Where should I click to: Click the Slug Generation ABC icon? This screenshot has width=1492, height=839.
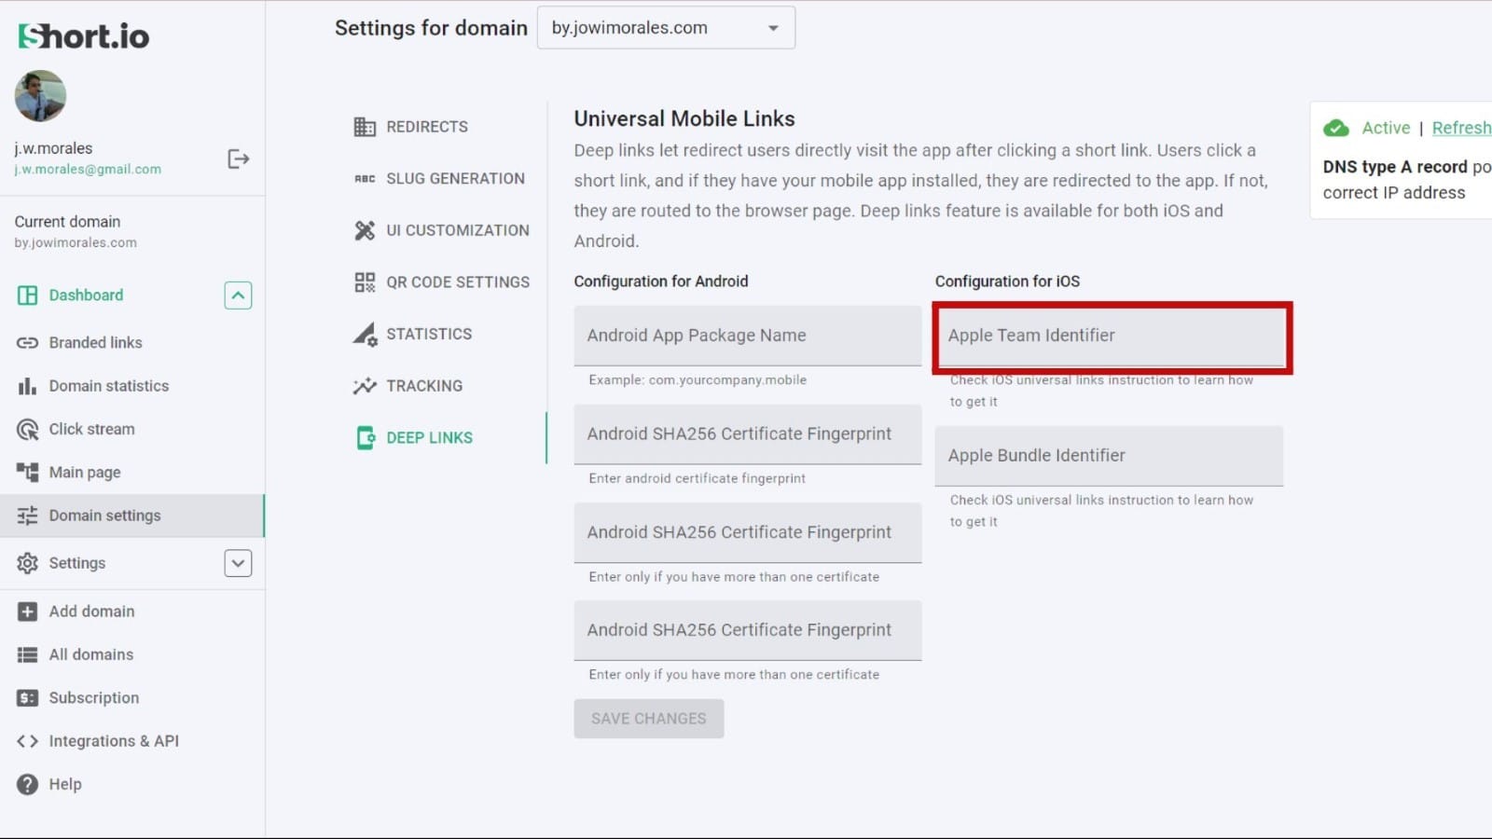pyautogui.click(x=365, y=179)
